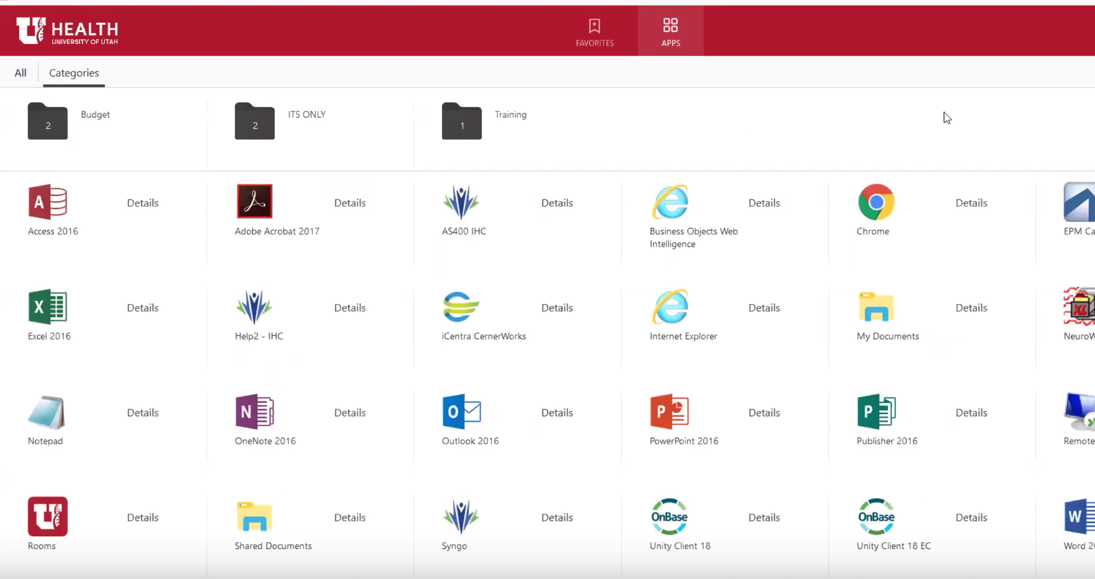View Details for PowerPoint 2016
The width and height of the screenshot is (1095, 579).
pyautogui.click(x=765, y=413)
